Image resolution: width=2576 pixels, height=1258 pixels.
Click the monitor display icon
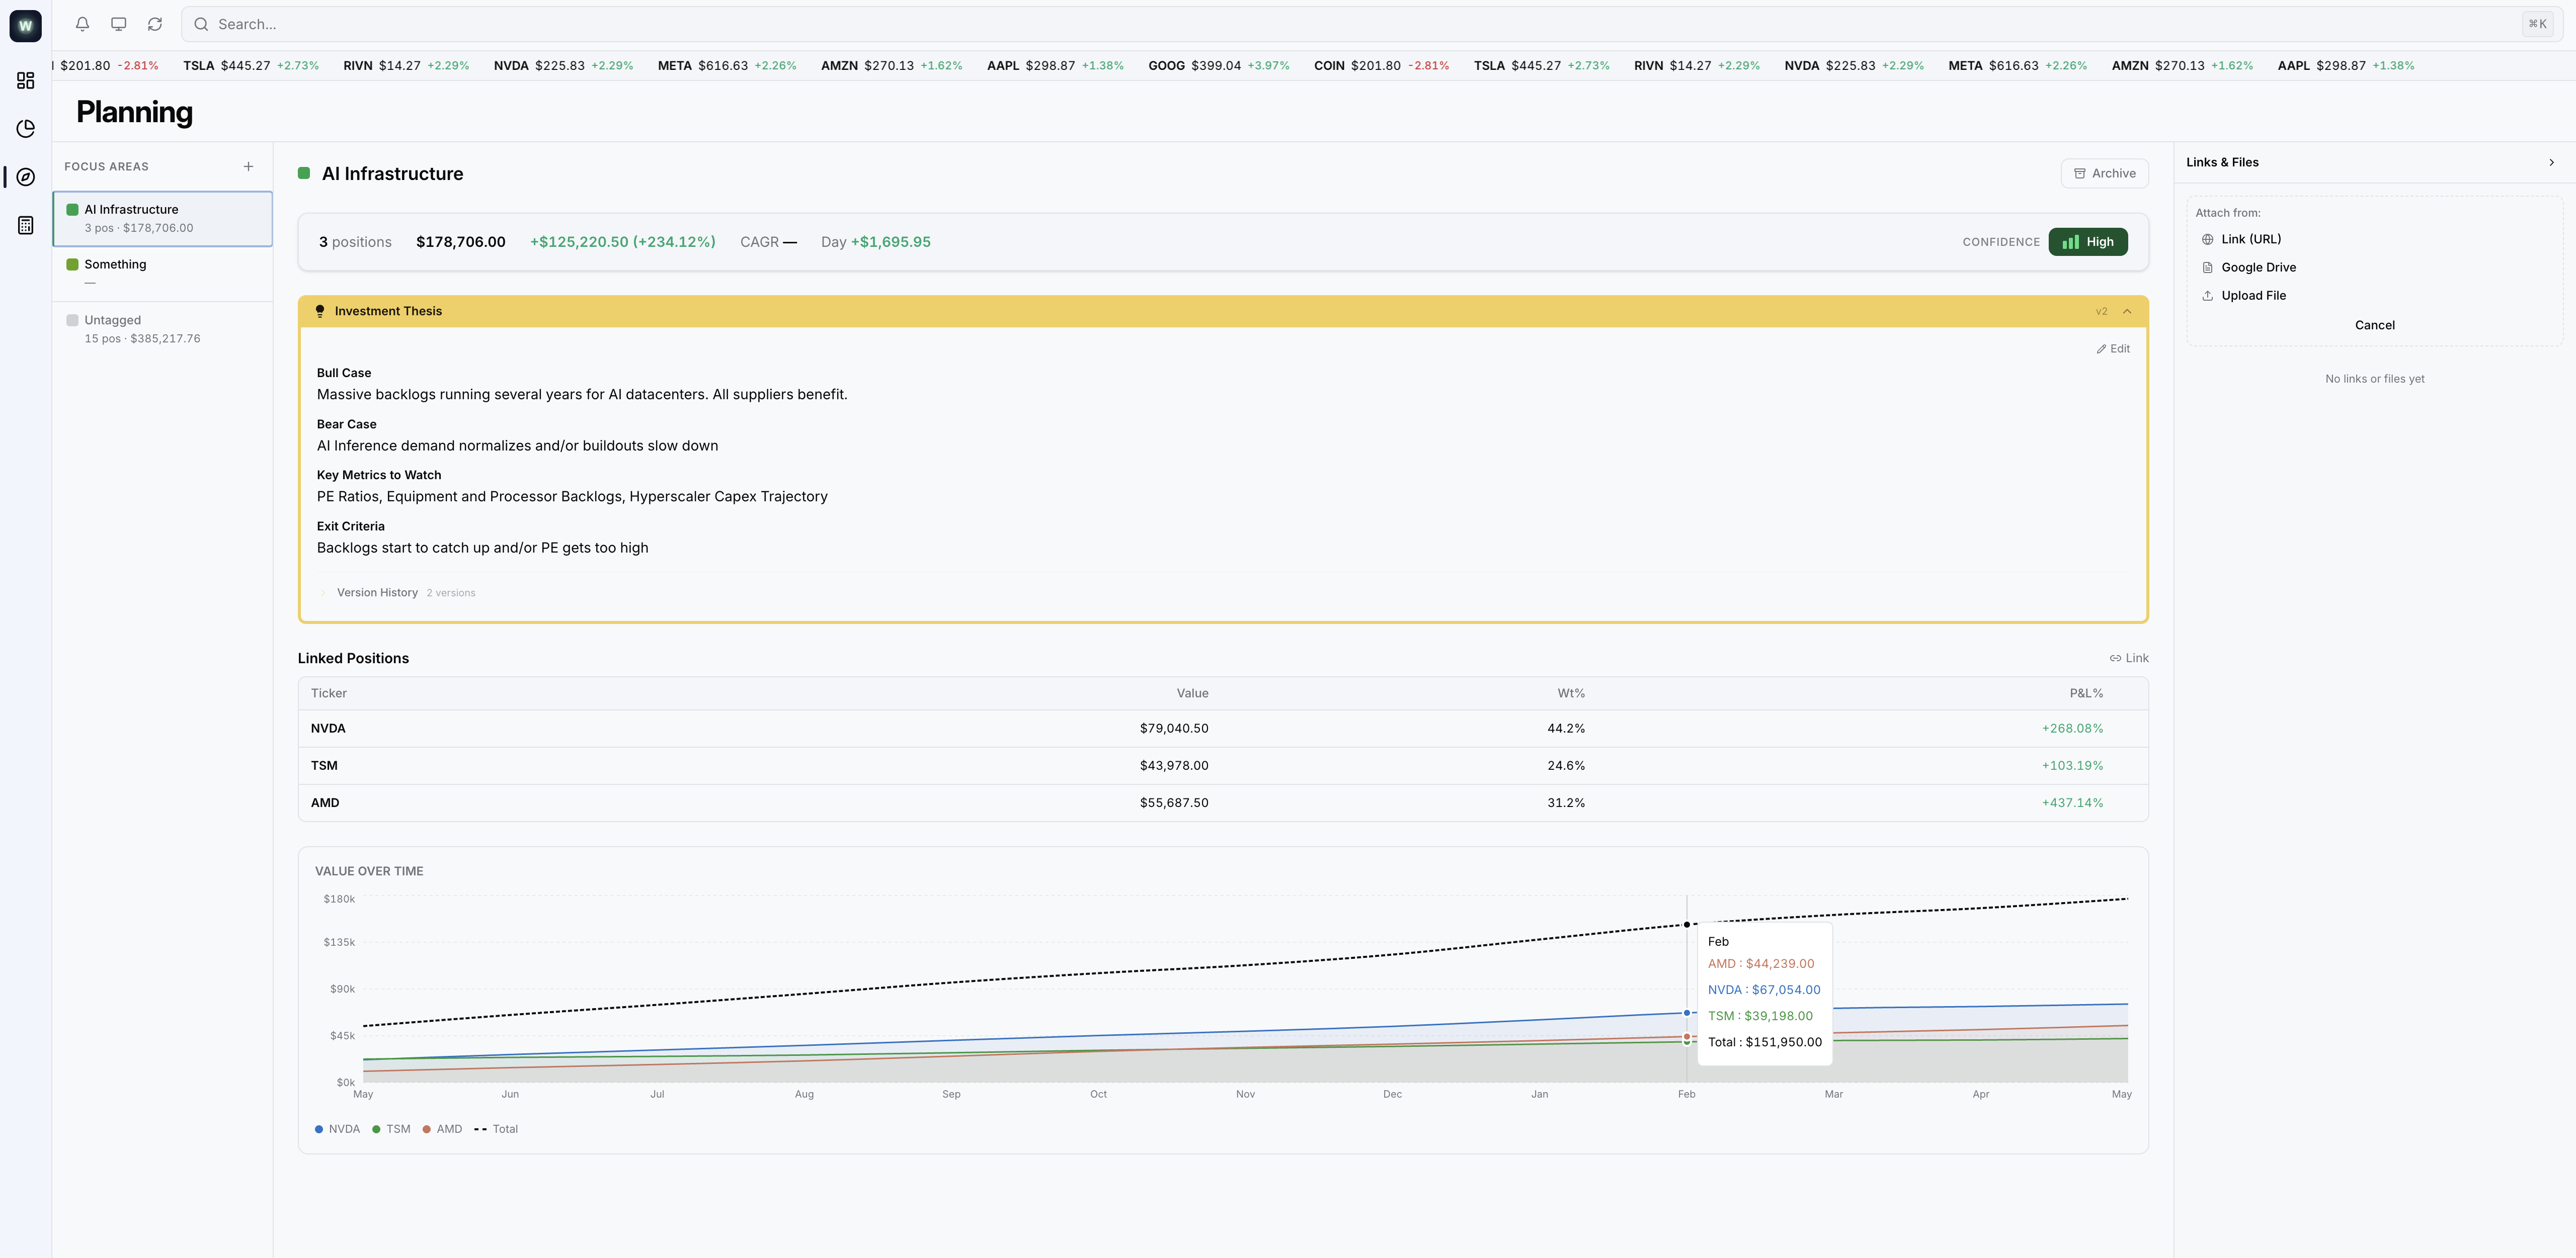click(119, 24)
